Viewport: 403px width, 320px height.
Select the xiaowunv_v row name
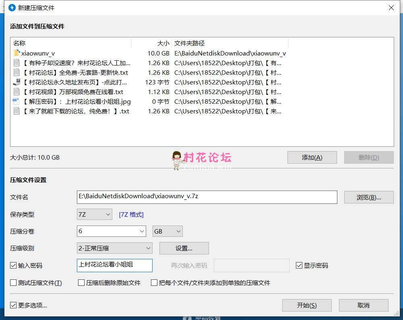(38, 53)
